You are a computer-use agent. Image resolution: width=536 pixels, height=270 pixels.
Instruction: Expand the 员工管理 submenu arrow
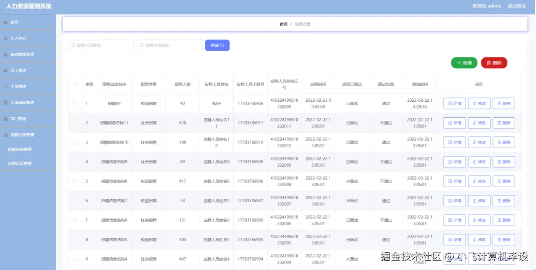(49, 70)
